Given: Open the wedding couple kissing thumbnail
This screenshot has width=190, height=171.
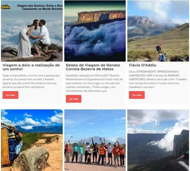Looking at the screenshot, I should [32, 31].
